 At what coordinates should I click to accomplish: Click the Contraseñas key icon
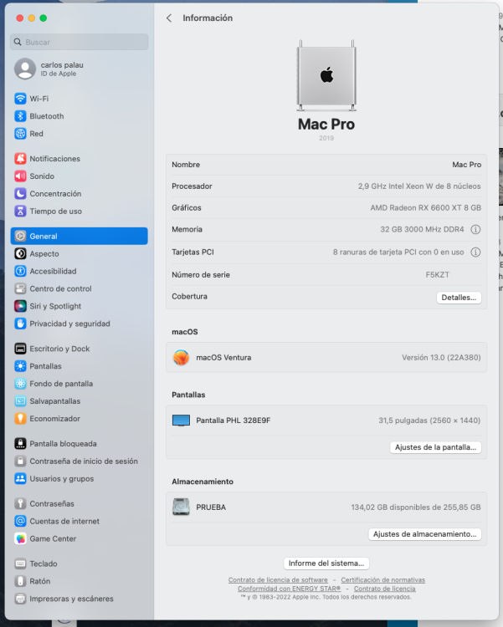pyautogui.click(x=20, y=504)
